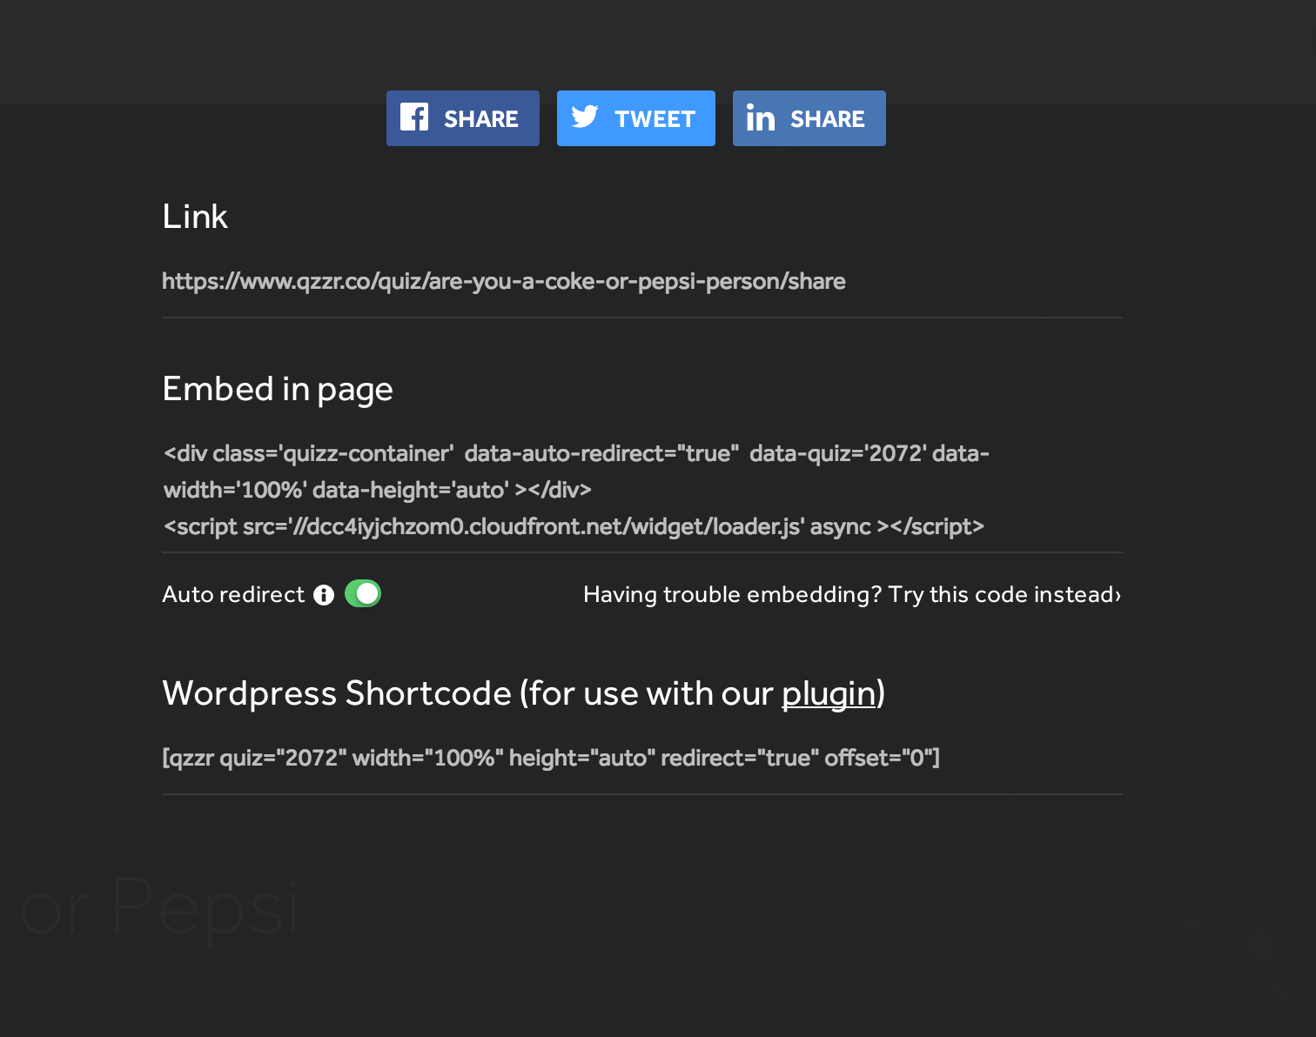This screenshot has width=1316, height=1037.
Task: Click the script src loader.js line
Action: 574,527
